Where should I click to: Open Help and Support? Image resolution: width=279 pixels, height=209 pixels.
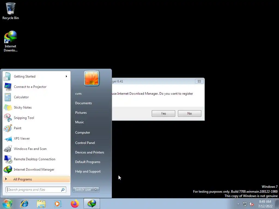(x=88, y=171)
